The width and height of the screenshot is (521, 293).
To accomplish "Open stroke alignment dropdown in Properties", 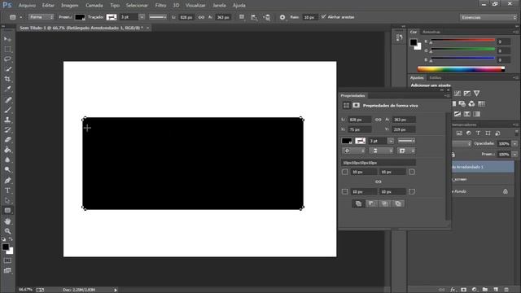I will [354, 151].
